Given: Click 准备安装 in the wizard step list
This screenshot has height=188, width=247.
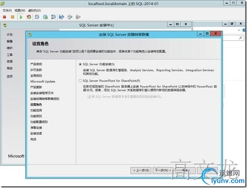Looking at the screenshot, I should [36, 128].
